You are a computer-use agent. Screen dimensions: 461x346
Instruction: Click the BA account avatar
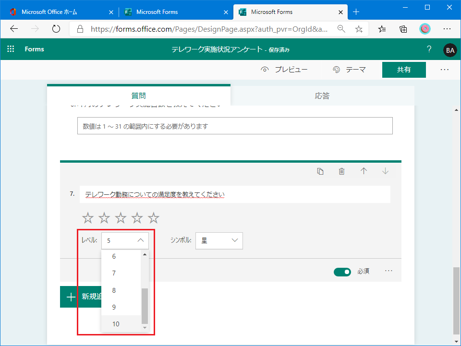[x=450, y=49]
